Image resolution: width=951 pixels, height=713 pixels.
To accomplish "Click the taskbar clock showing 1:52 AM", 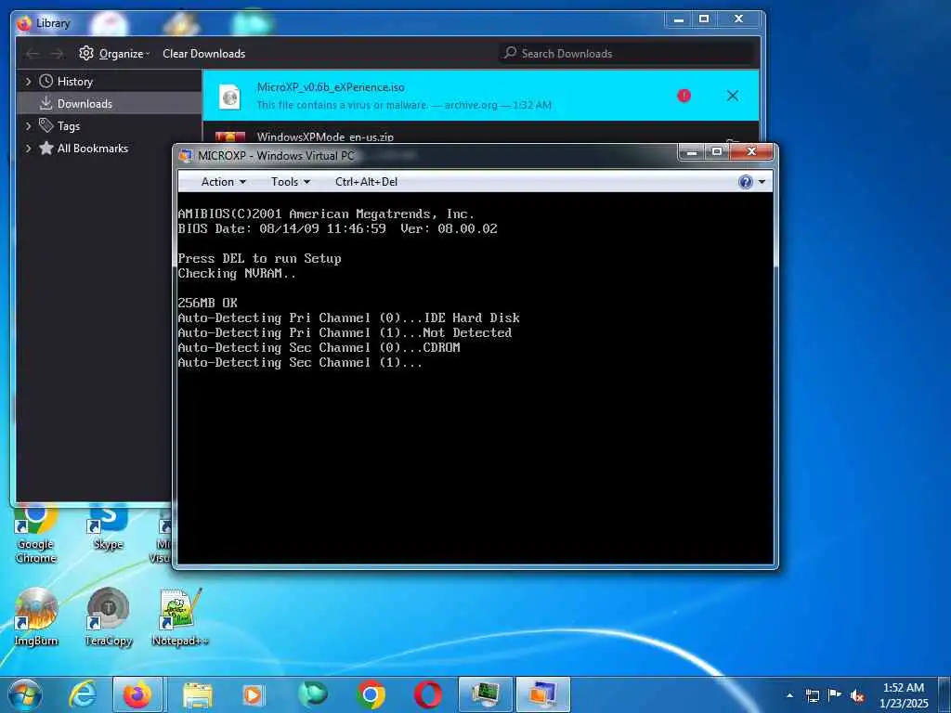I will point(904,695).
